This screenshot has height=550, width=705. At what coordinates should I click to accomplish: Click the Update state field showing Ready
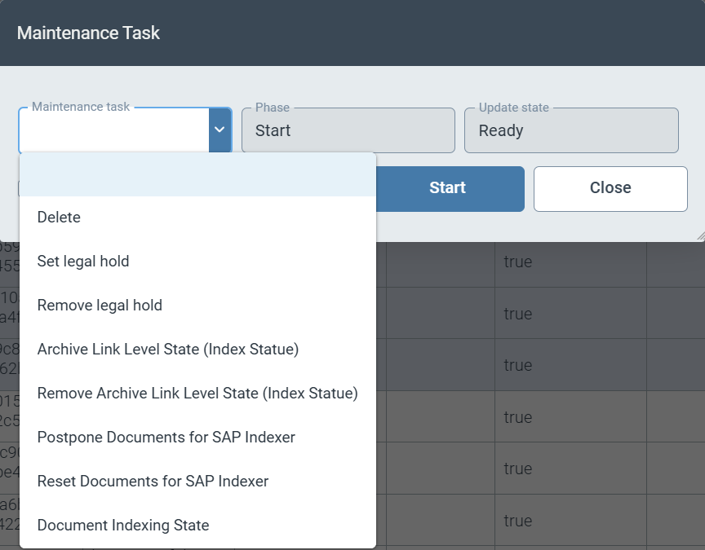pos(571,130)
